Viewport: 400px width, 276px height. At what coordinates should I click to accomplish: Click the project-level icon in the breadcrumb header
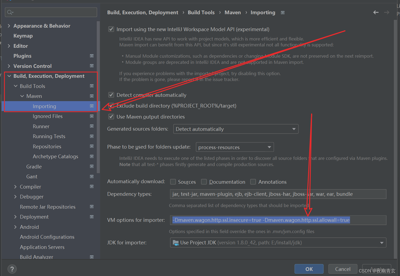click(x=283, y=13)
